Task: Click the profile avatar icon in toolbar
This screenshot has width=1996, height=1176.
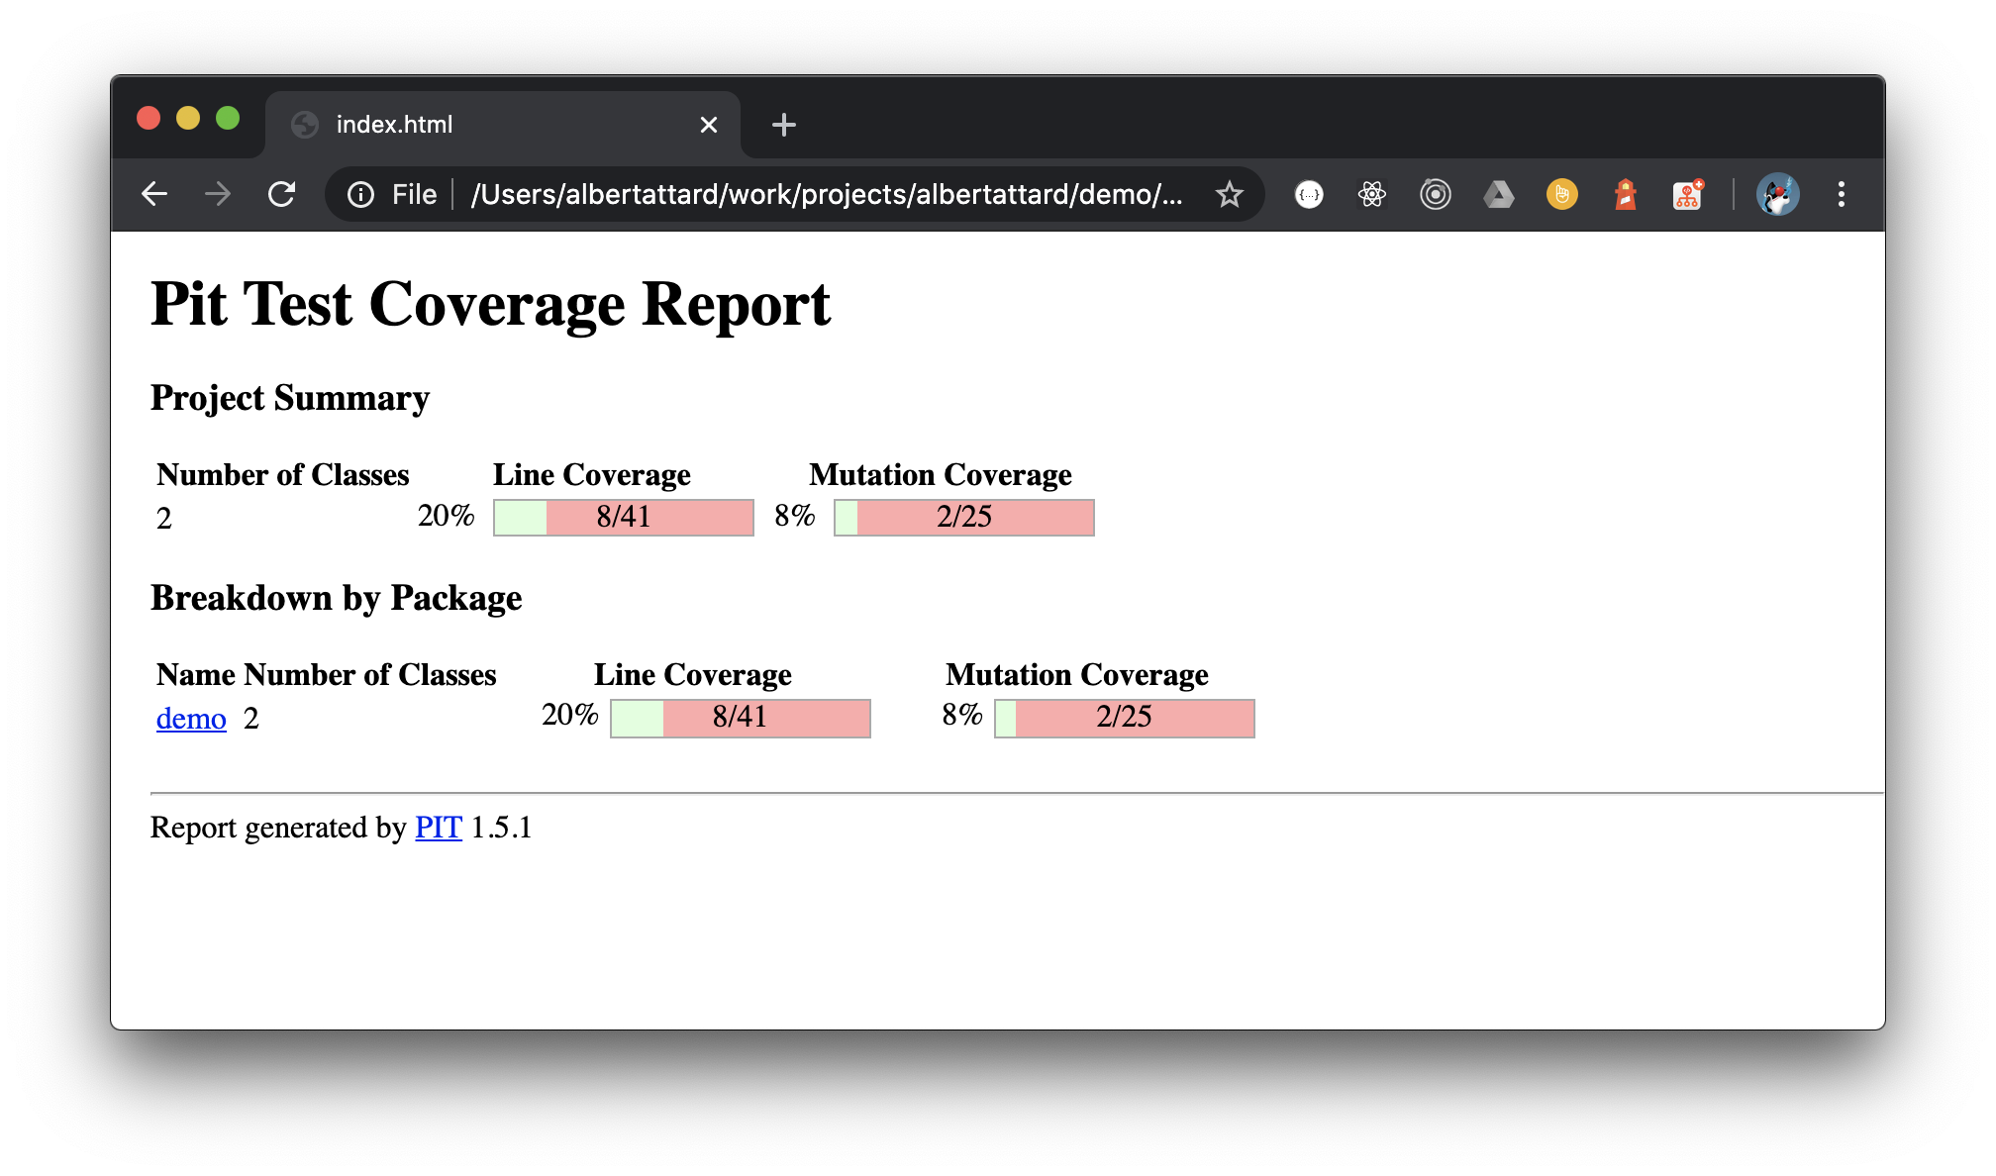Action: [x=1776, y=195]
